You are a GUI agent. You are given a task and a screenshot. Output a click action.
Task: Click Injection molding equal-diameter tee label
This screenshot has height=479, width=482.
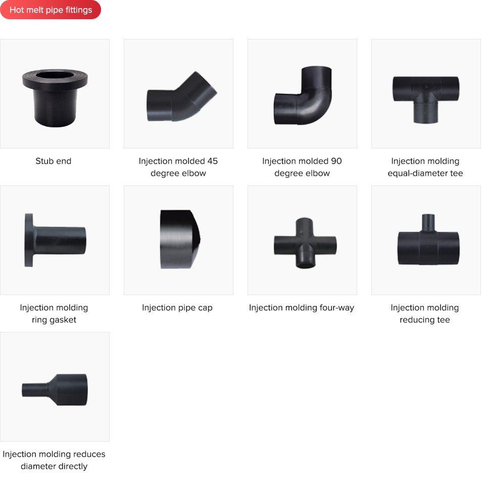coord(425,167)
